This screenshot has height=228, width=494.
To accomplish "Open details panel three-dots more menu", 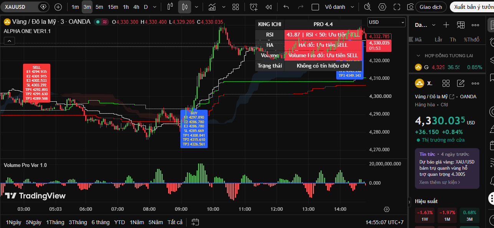I will (x=475, y=83).
